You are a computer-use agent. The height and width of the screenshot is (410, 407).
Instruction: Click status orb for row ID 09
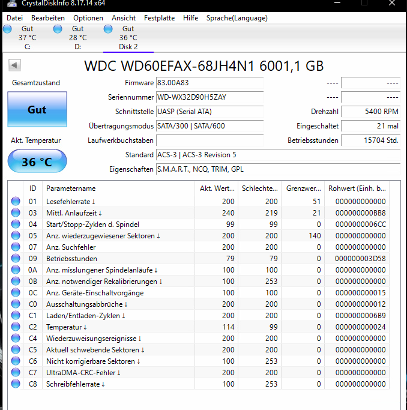(x=16, y=258)
